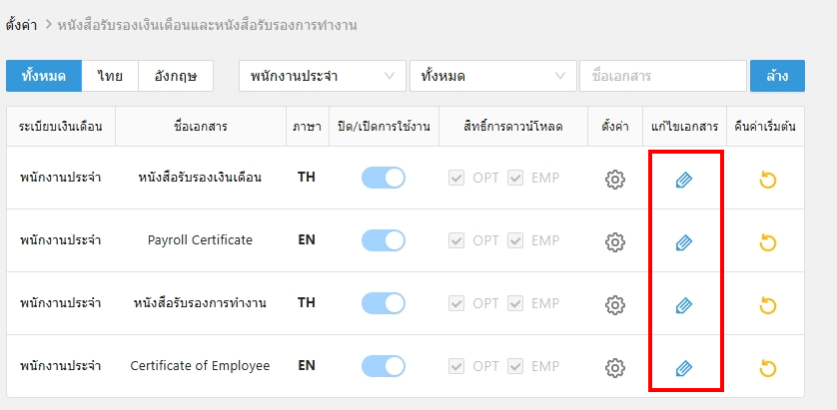
Task: Click the ชื่อเอกสาร search field
Action: pyautogui.click(x=662, y=76)
